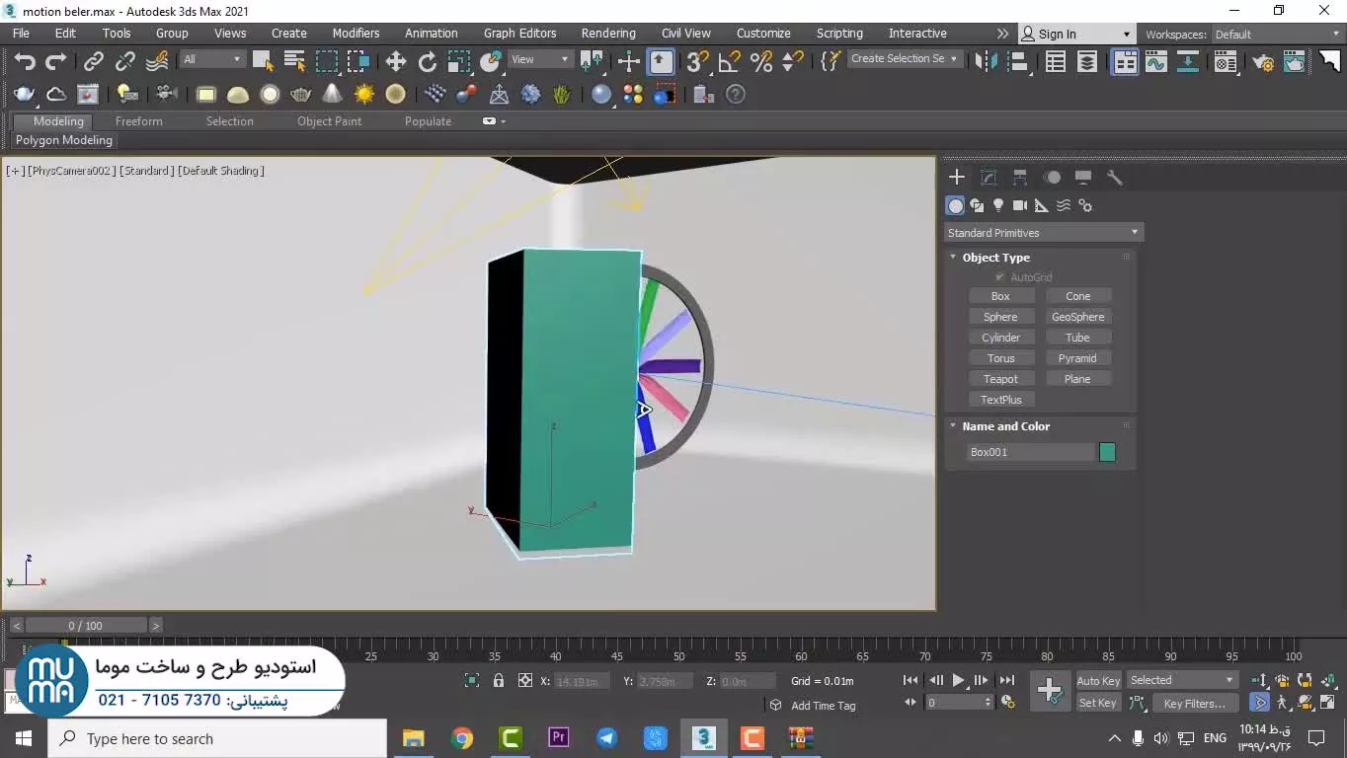Show Lights creation category
Image resolution: width=1347 pixels, height=758 pixels.
point(998,205)
